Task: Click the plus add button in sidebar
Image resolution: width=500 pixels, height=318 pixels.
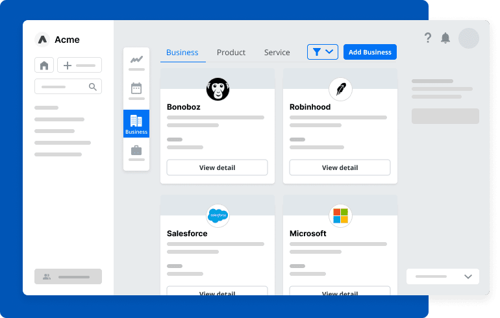Action: point(79,66)
